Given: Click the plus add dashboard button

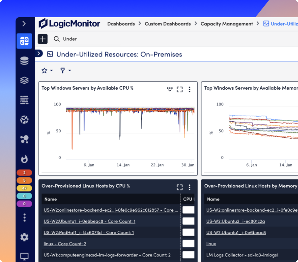Looking at the screenshot, I should pos(43,39).
